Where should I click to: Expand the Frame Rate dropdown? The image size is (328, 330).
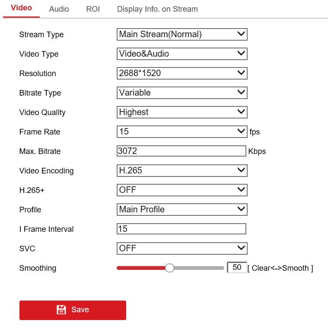[x=182, y=131]
